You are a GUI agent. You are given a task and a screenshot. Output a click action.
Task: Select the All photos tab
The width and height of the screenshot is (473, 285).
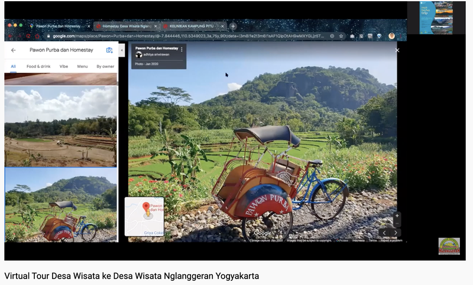click(x=12, y=66)
